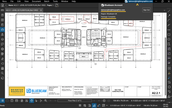The image size is (172, 108).
Task: Toggle the Show Grid status bar button
Action: click(80, 105)
